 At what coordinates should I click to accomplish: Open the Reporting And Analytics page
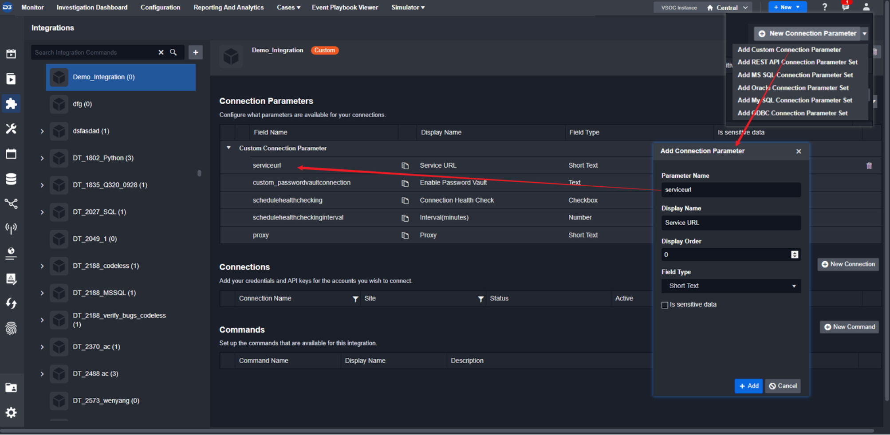[228, 8]
